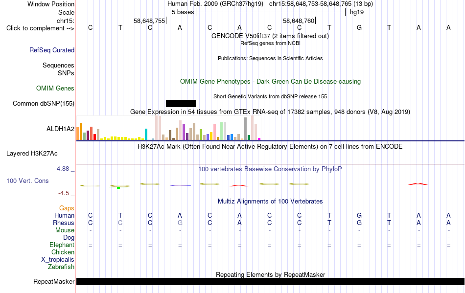
Task: Click 'Repeating Elements by RepeatMasker' title
Action: (270, 274)
